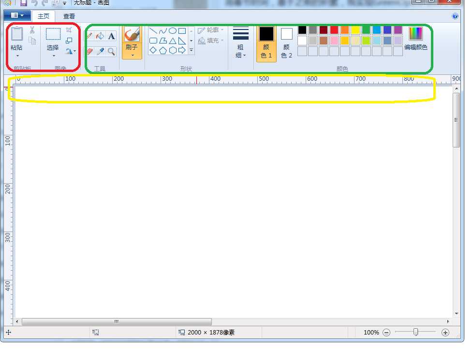Viewport: 473px width, 349px height.
Task: Click the Save icon in title bar
Action: click(x=24, y=3)
